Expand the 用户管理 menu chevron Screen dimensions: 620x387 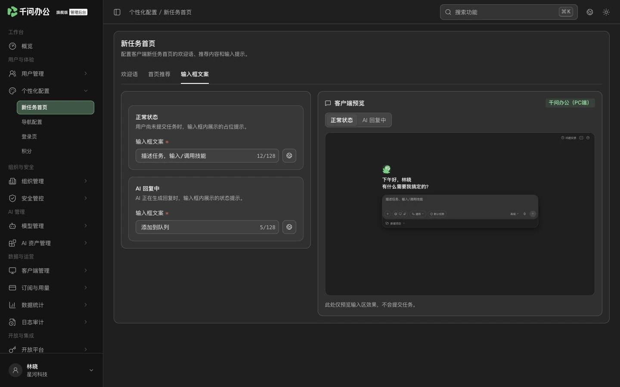(86, 74)
